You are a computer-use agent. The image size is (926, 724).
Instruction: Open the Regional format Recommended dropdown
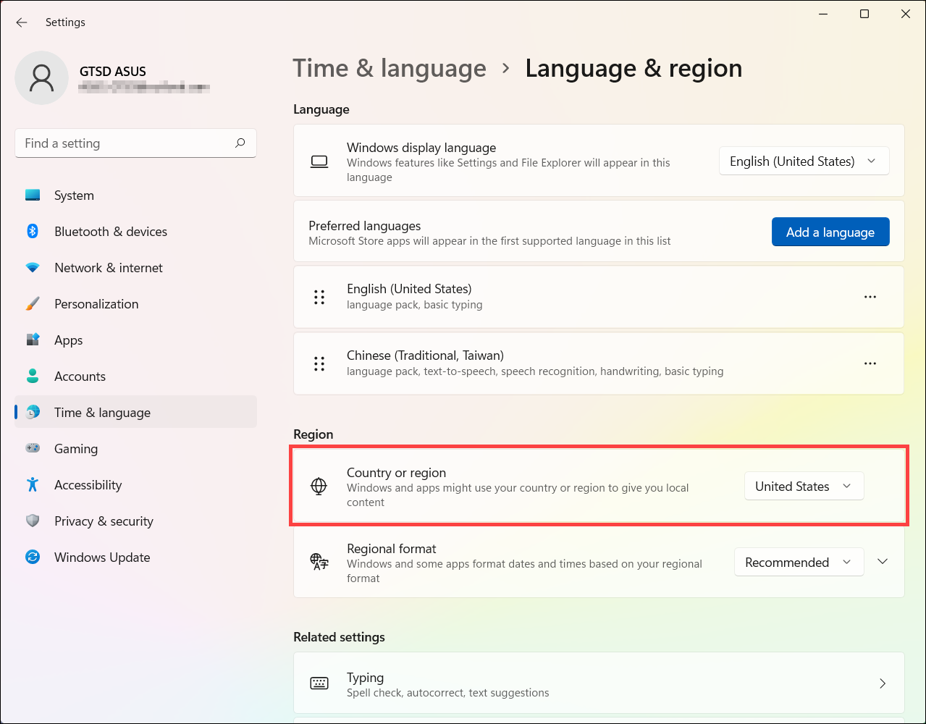799,563
